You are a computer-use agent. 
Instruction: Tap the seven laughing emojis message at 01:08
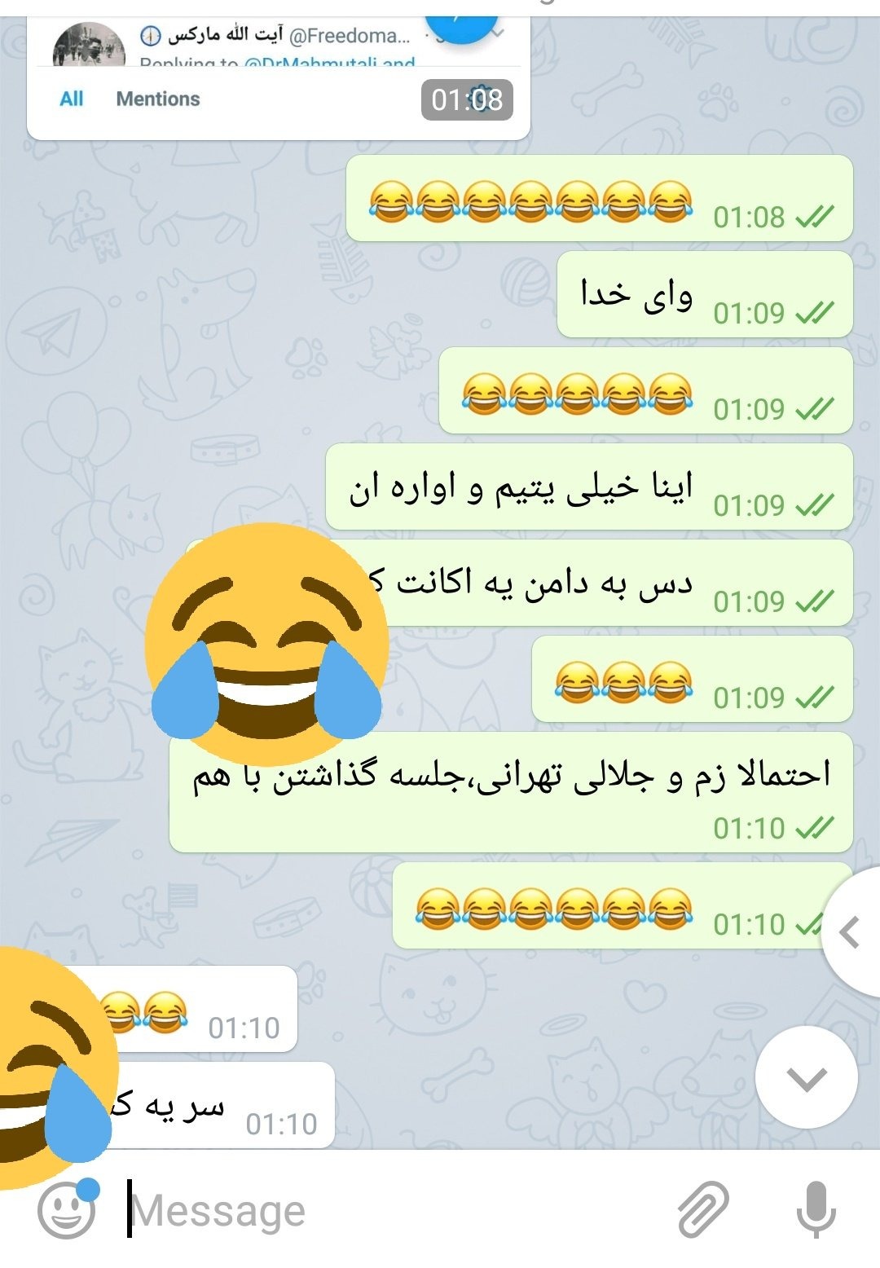click(600, 198)
